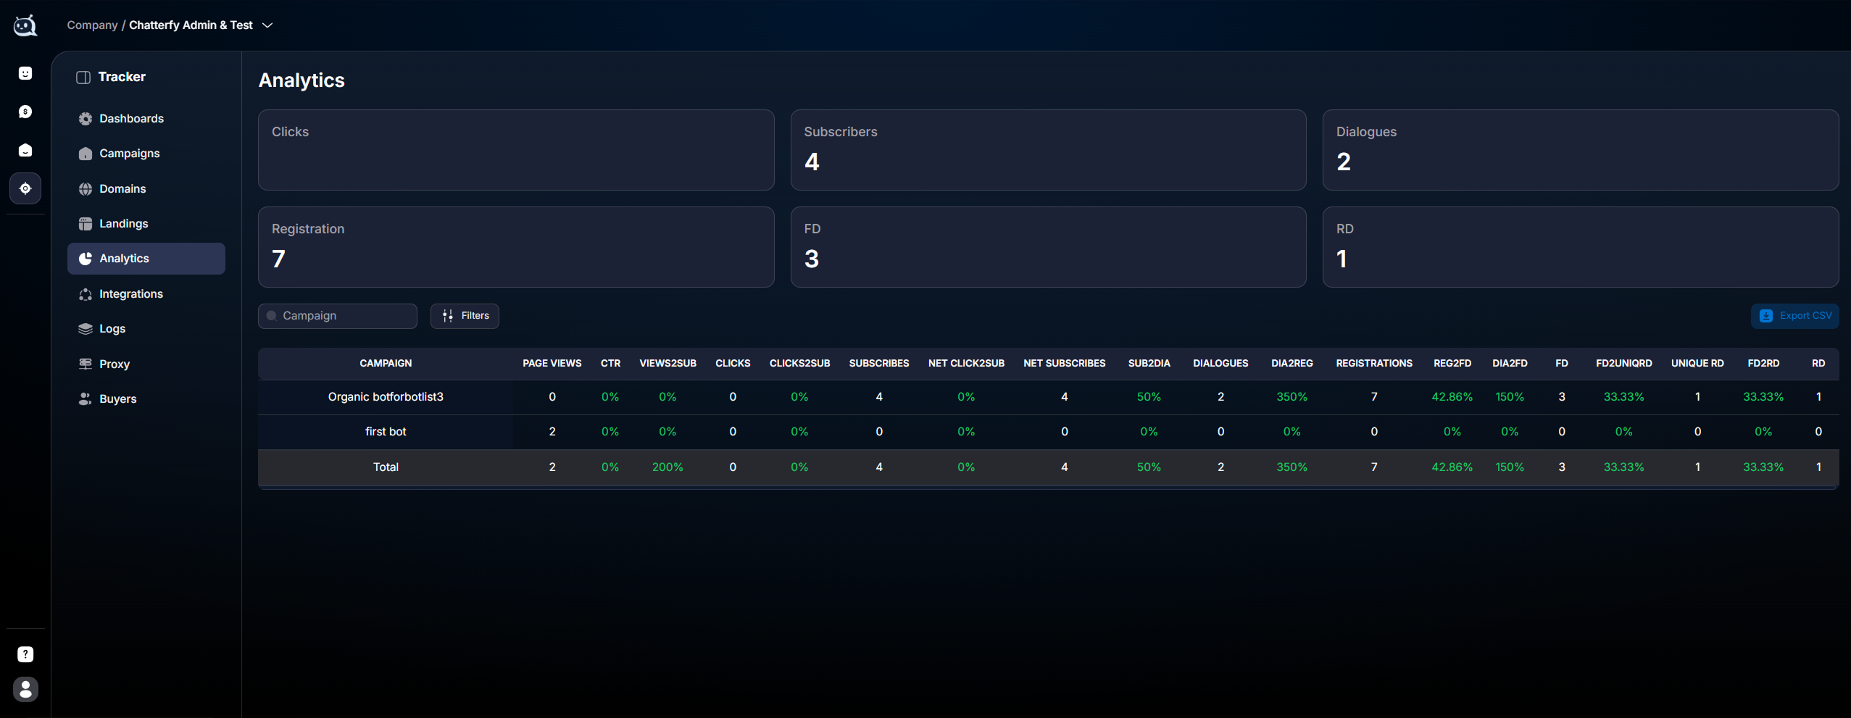Click the Integrations nodes icon
The width and height of the screenshot is (1851, 718).
[86, 294]
